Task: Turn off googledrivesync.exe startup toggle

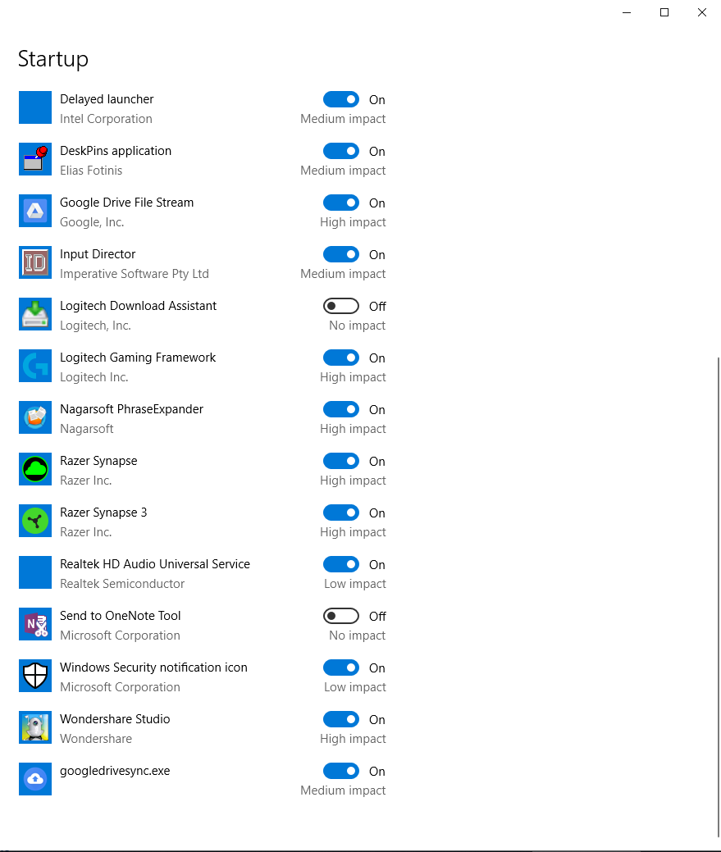Action: (341, 771)
